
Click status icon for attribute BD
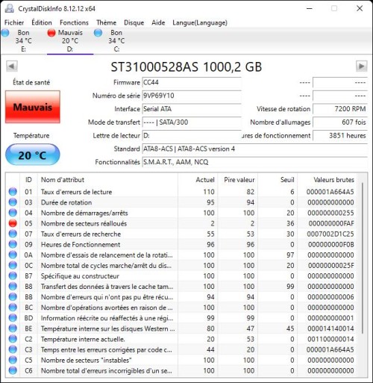(13, 318)
